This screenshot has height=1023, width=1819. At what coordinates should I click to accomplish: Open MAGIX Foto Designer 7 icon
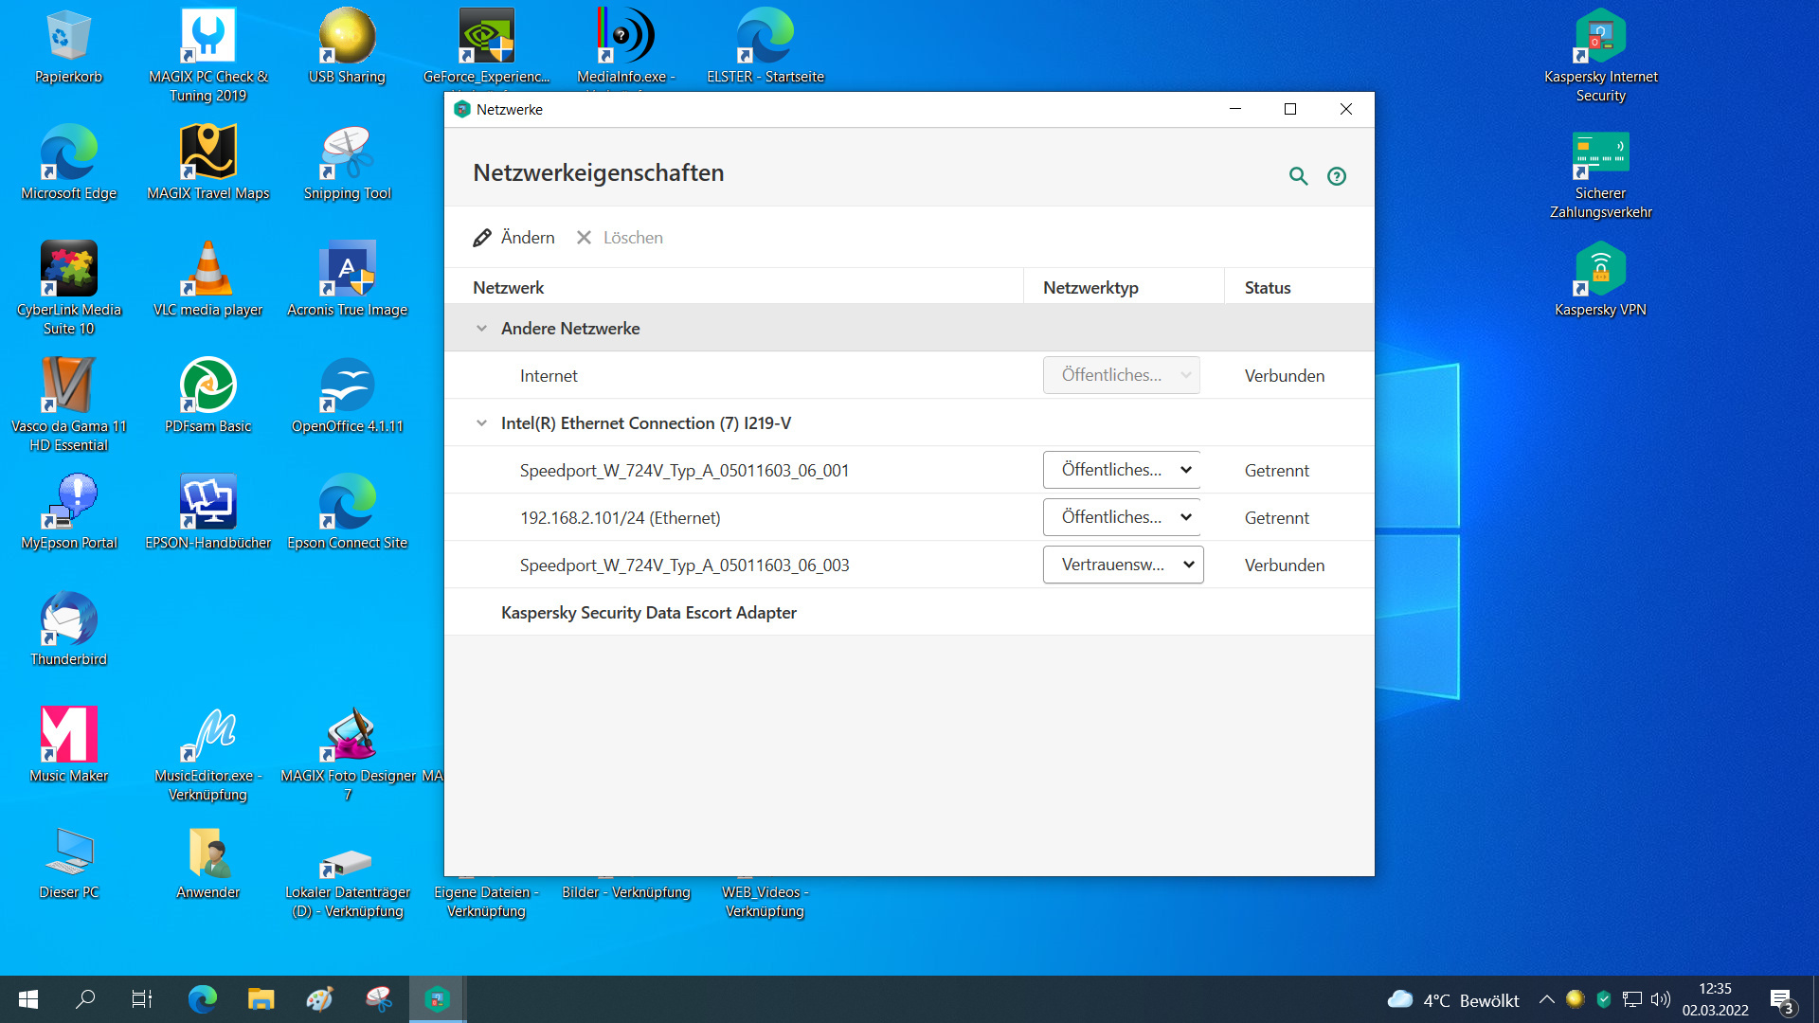(x=347, y=754)
